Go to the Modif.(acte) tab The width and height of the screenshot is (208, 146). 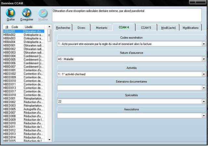click(168, 28)
